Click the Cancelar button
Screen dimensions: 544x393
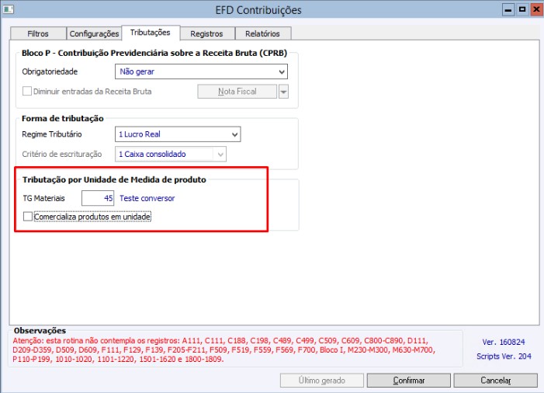tap(495, 381)
